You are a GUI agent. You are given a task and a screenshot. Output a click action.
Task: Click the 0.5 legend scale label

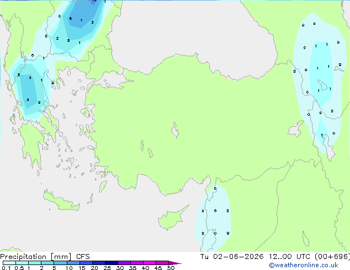pos(19,268)
